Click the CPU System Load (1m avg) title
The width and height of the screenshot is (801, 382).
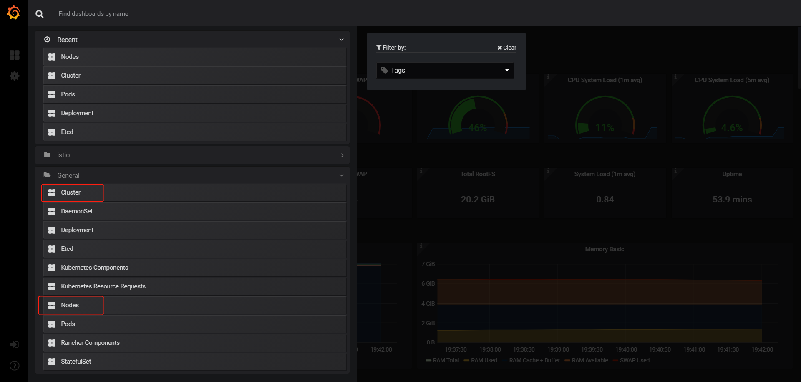(605, 80)
